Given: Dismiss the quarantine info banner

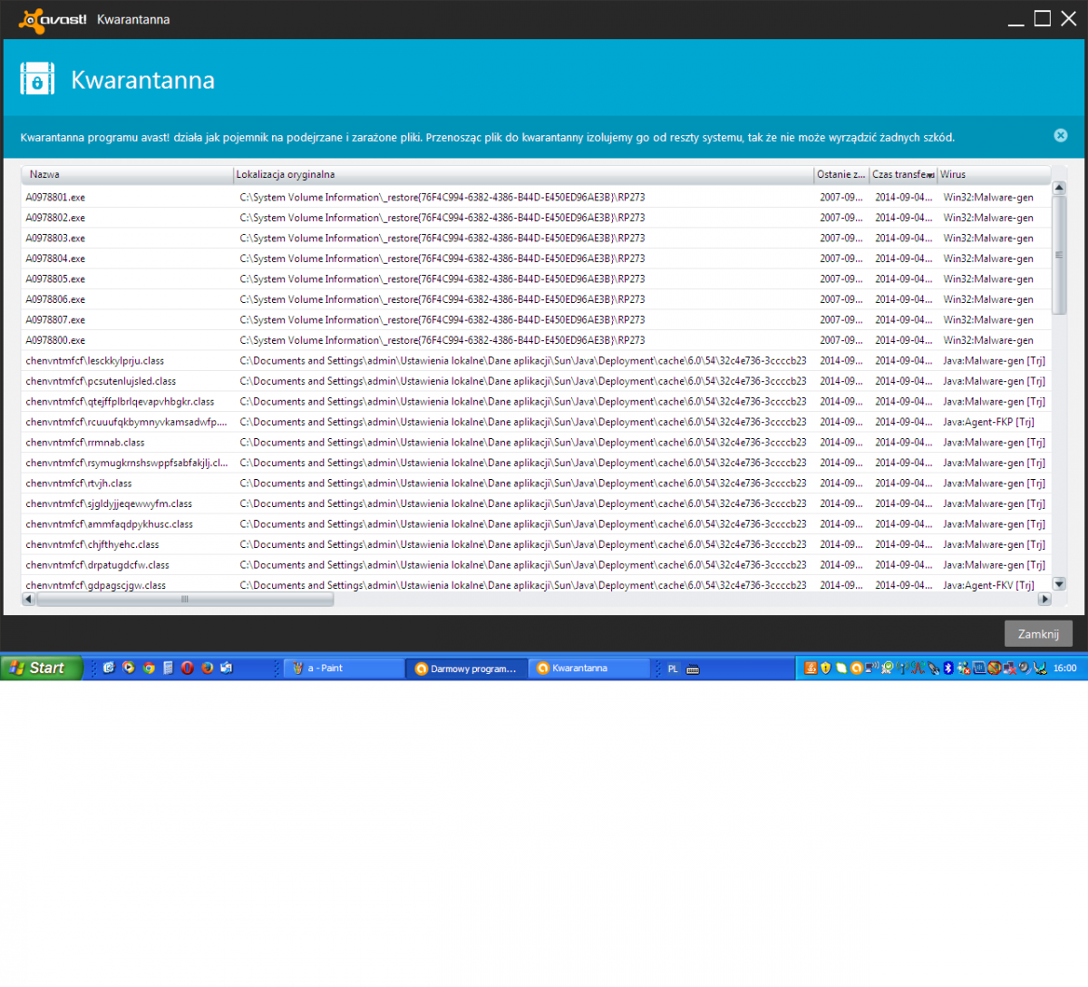Looking at the screenshot, I should [x=1061, y=135].
